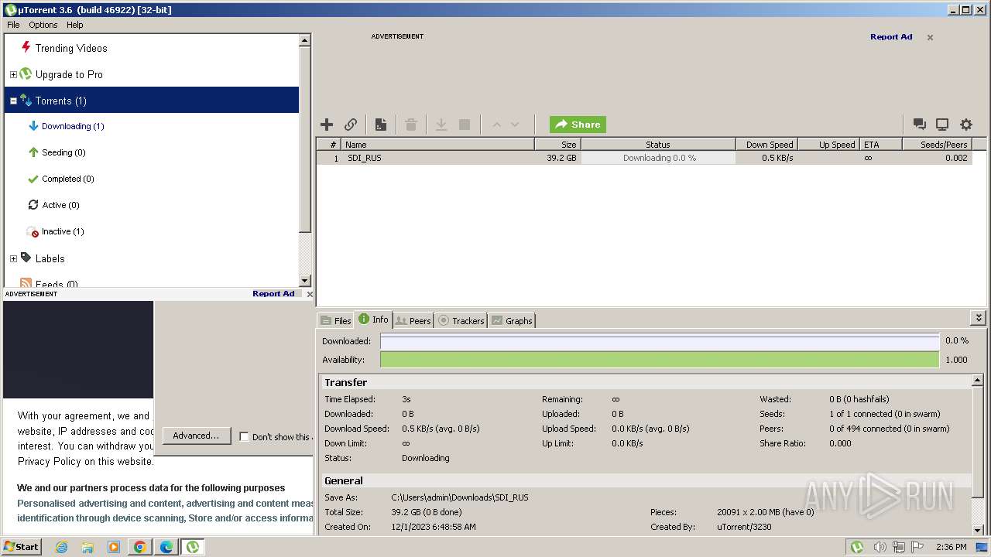Click the Advanced... button
This screenshot has width=991, height=557.
[x=196, y=436]
